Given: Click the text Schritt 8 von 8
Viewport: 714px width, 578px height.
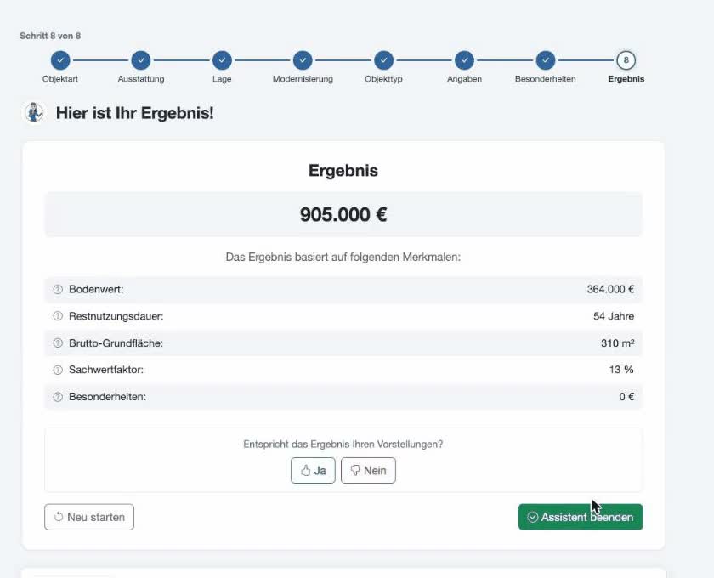Looking at the screenshot, I should point(50,36).
